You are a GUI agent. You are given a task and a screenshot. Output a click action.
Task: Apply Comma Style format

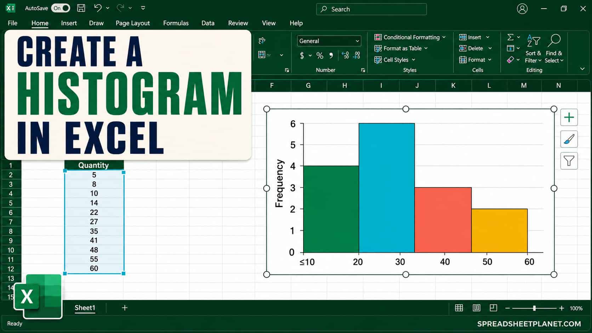coord(331,56)
